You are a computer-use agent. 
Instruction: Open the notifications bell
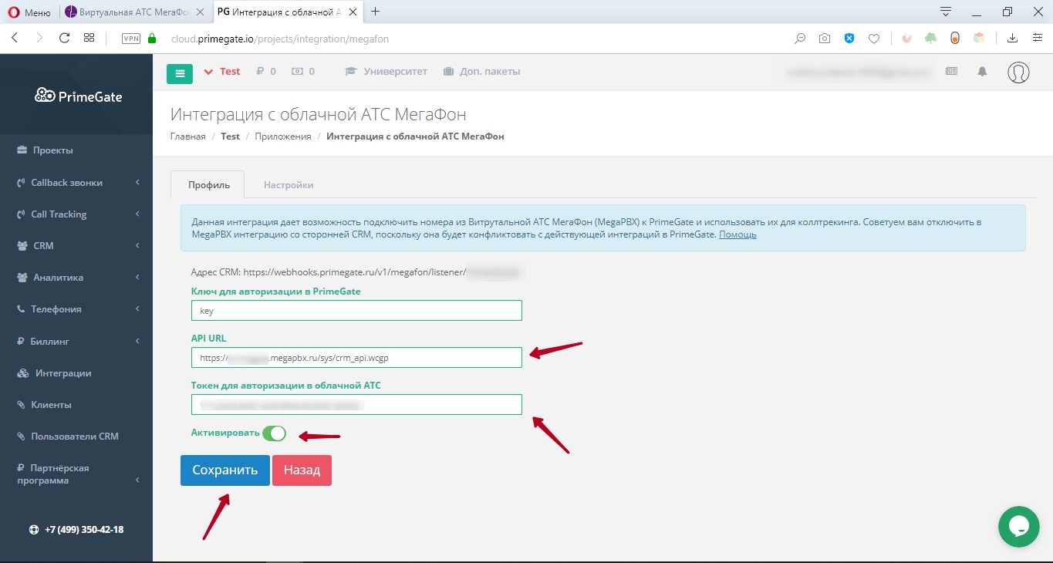click(x=982, y=71)
